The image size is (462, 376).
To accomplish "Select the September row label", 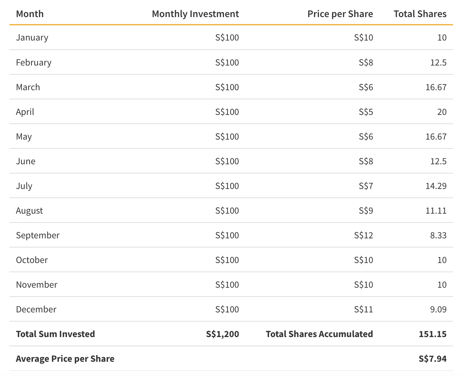I will 38,235.
